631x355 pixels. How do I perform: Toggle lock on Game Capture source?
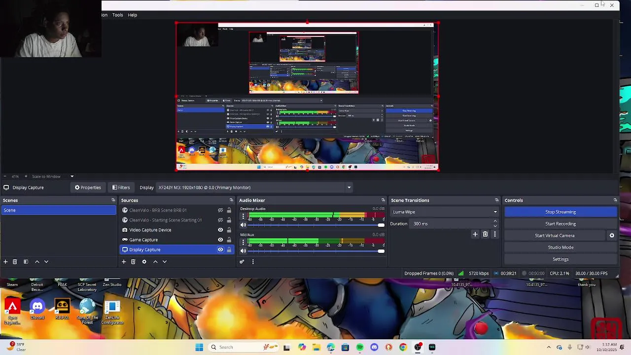[x=229, y=240]
